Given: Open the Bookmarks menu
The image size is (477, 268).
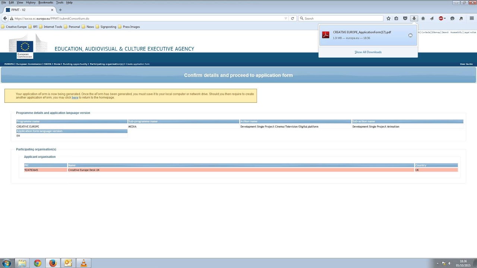Looking at the screenshot, I should [x=46, y=2].
